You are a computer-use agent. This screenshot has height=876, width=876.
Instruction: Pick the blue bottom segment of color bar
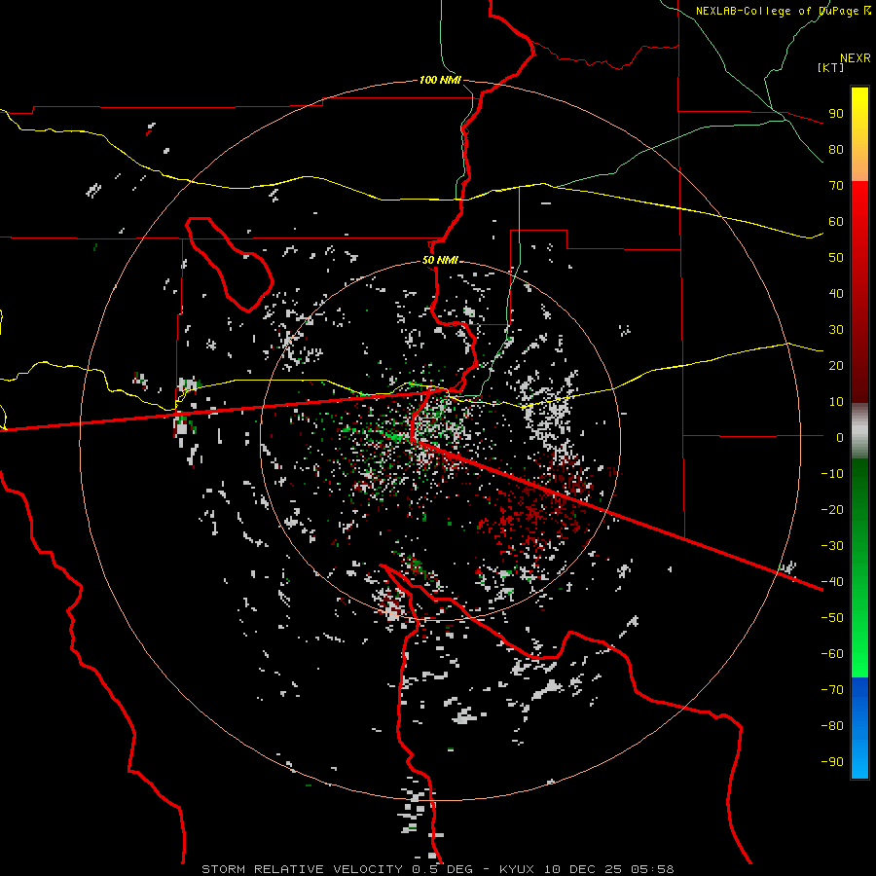tap(859, 727)
